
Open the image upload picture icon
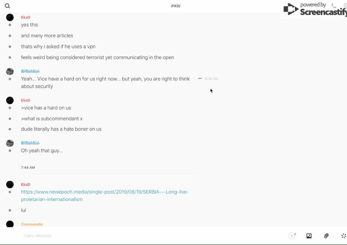click(309, 236)
